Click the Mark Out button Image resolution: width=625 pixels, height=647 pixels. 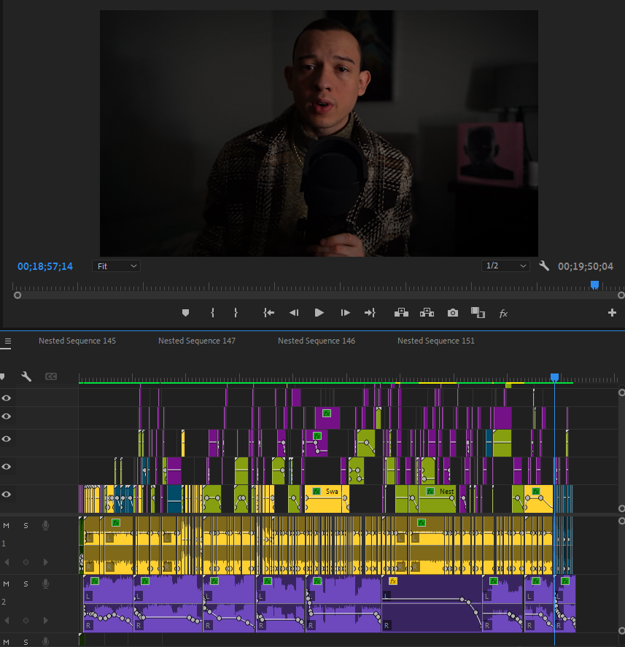tap(236, 313)
